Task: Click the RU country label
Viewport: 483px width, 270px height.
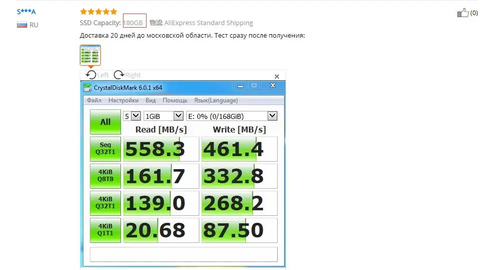Action: point(34,25)
